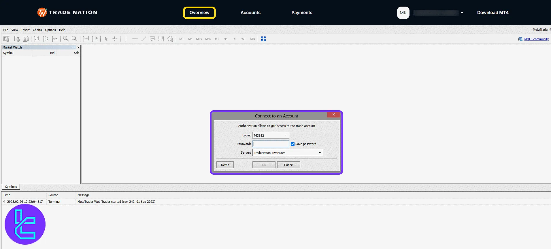Click the Fullscreen expand icon
551x249 pixels.
tap(263, 39)
